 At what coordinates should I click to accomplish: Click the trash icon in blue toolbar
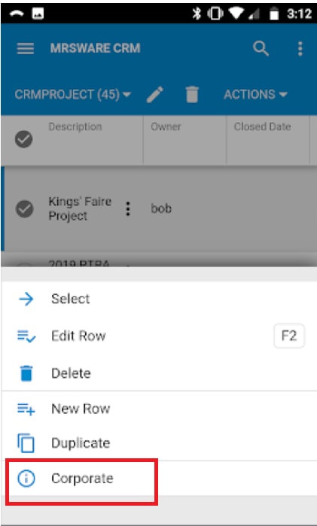pyautogui.click(x=192, y=94)
